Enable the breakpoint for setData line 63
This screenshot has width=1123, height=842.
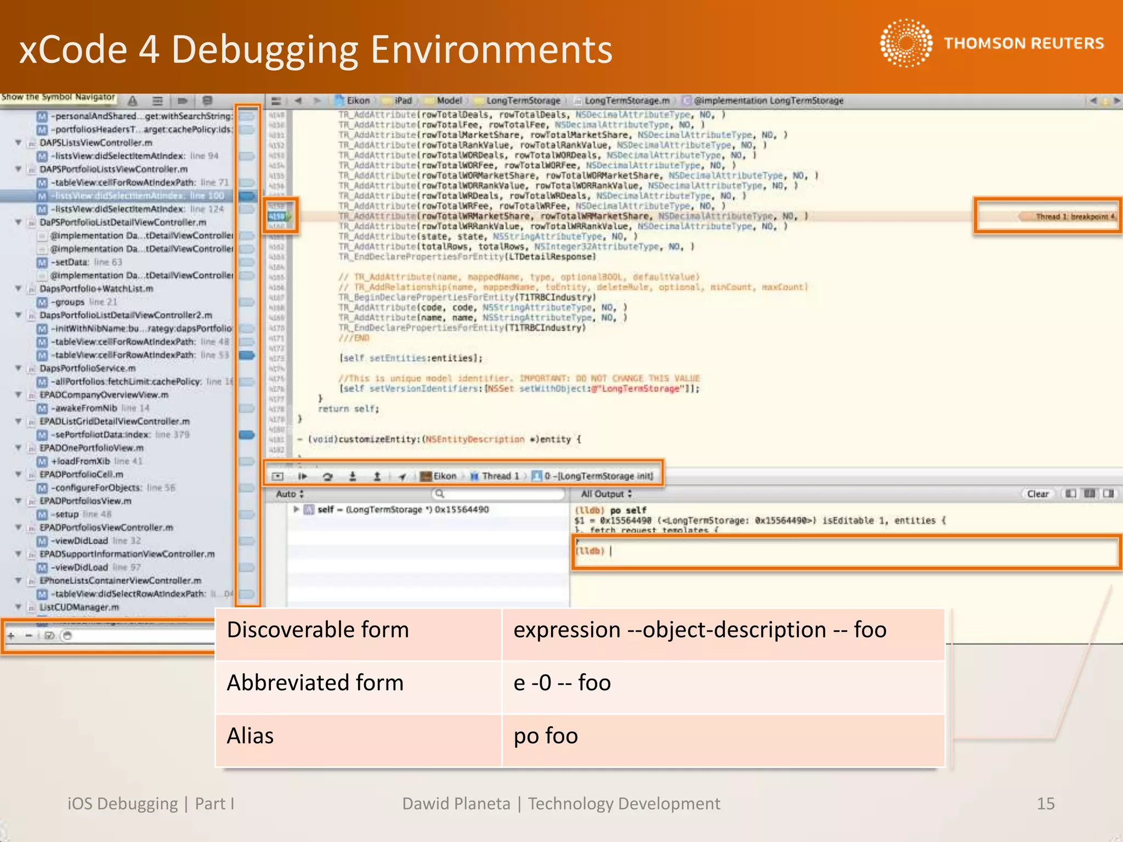(247, 262)
